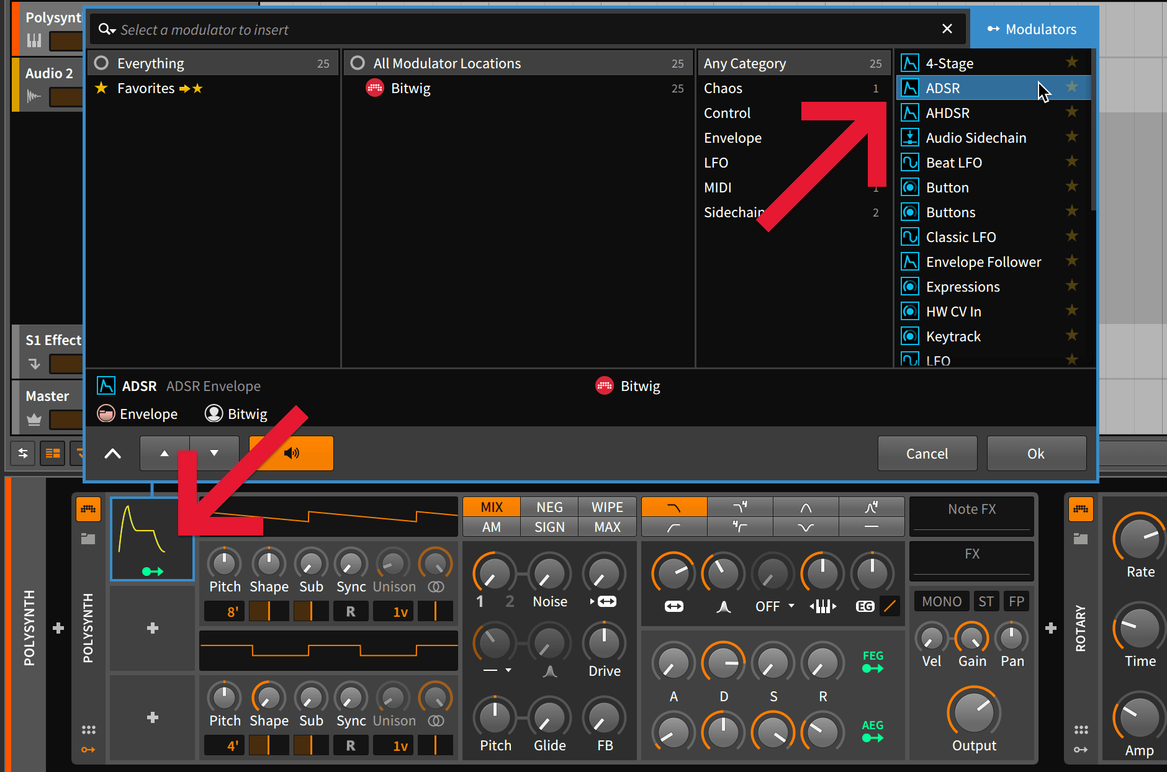Screen dimensions: 1167x772
Task: Select the Everything radio filter
Action: 102,63
